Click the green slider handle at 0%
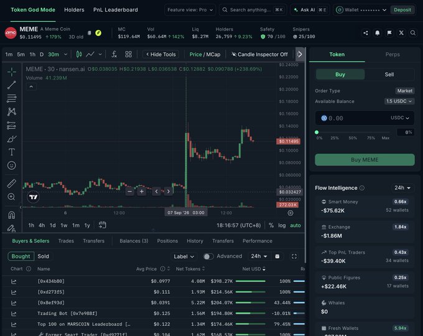The image size is (423, 336). (317, 133)
